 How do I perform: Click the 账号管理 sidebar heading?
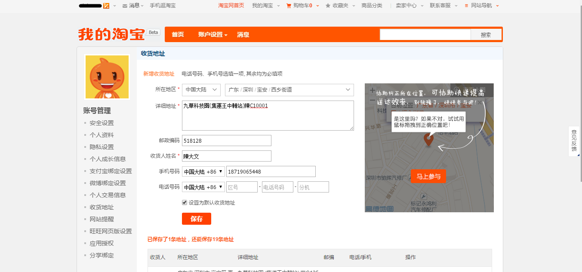click(97, 110)
